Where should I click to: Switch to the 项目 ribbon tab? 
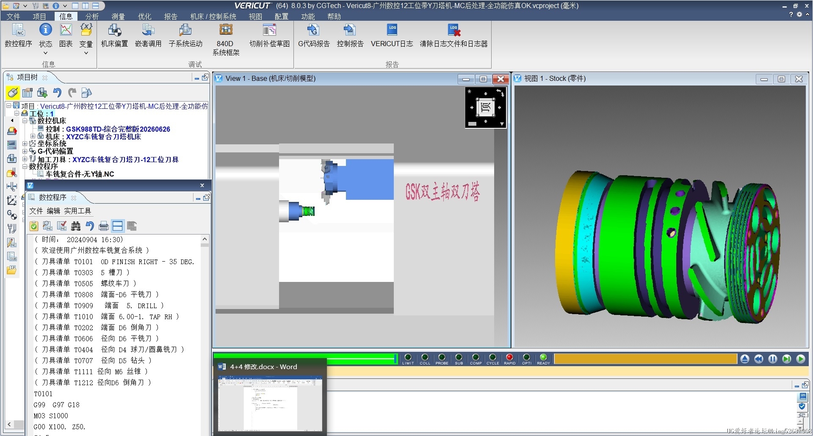(39, 17)
